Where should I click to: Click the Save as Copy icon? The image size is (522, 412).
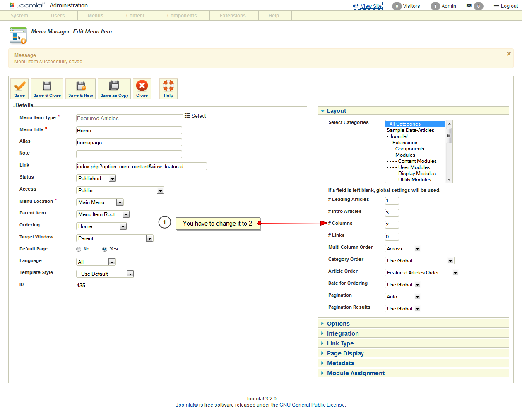point(114,86)
